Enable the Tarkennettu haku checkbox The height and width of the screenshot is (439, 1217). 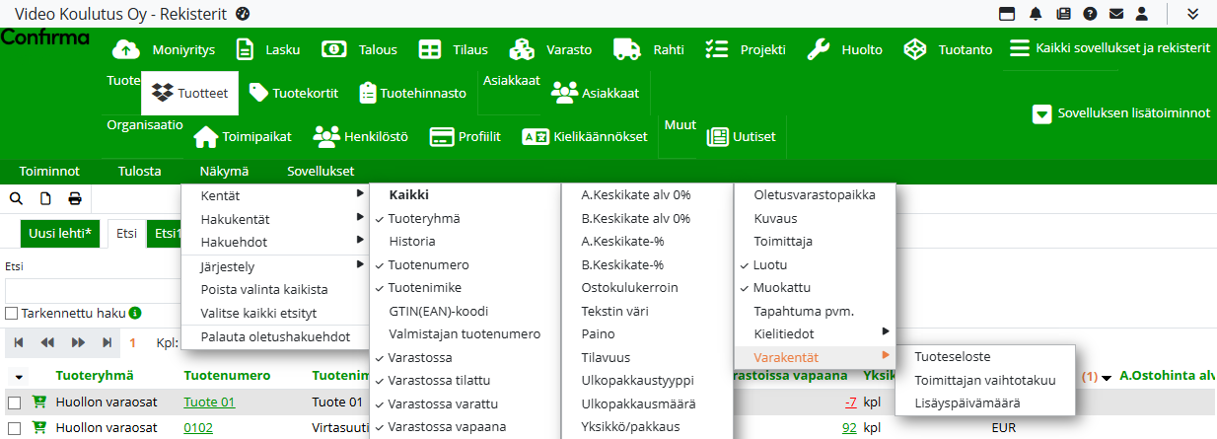pyautogui.click(x=12, y=313)
